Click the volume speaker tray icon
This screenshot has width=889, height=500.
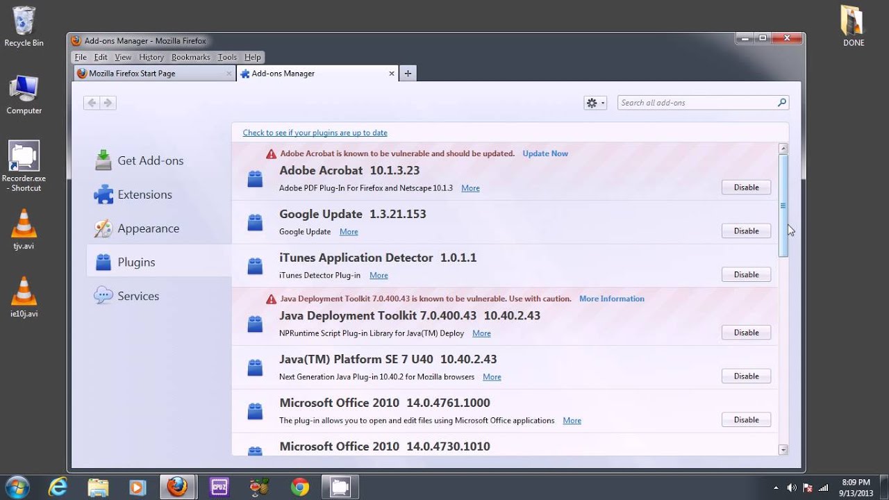tap(791, 487)
